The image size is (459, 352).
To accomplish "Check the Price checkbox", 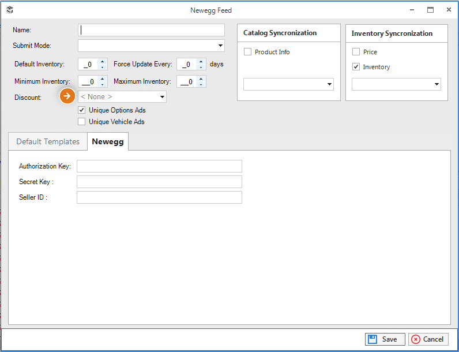I will (x=356, y=52).
